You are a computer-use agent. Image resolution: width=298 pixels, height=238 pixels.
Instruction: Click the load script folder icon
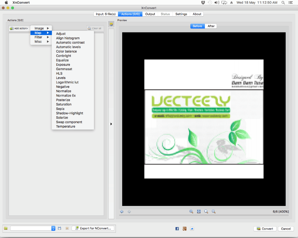click(x=6, y=228)
